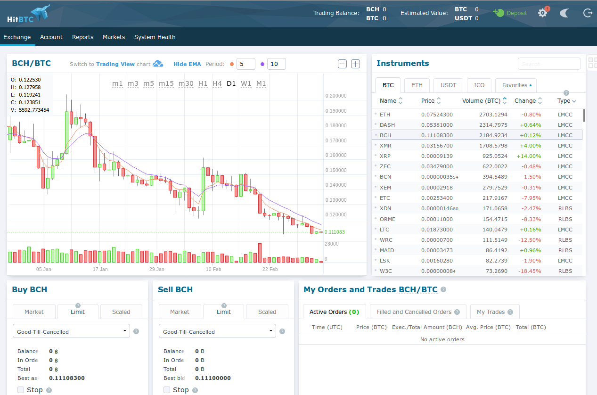This screenshot has width=597, height=395.
Task: Open Good-Till-Cancelled dropdown in Sell BCH
Action: (217, 331)
